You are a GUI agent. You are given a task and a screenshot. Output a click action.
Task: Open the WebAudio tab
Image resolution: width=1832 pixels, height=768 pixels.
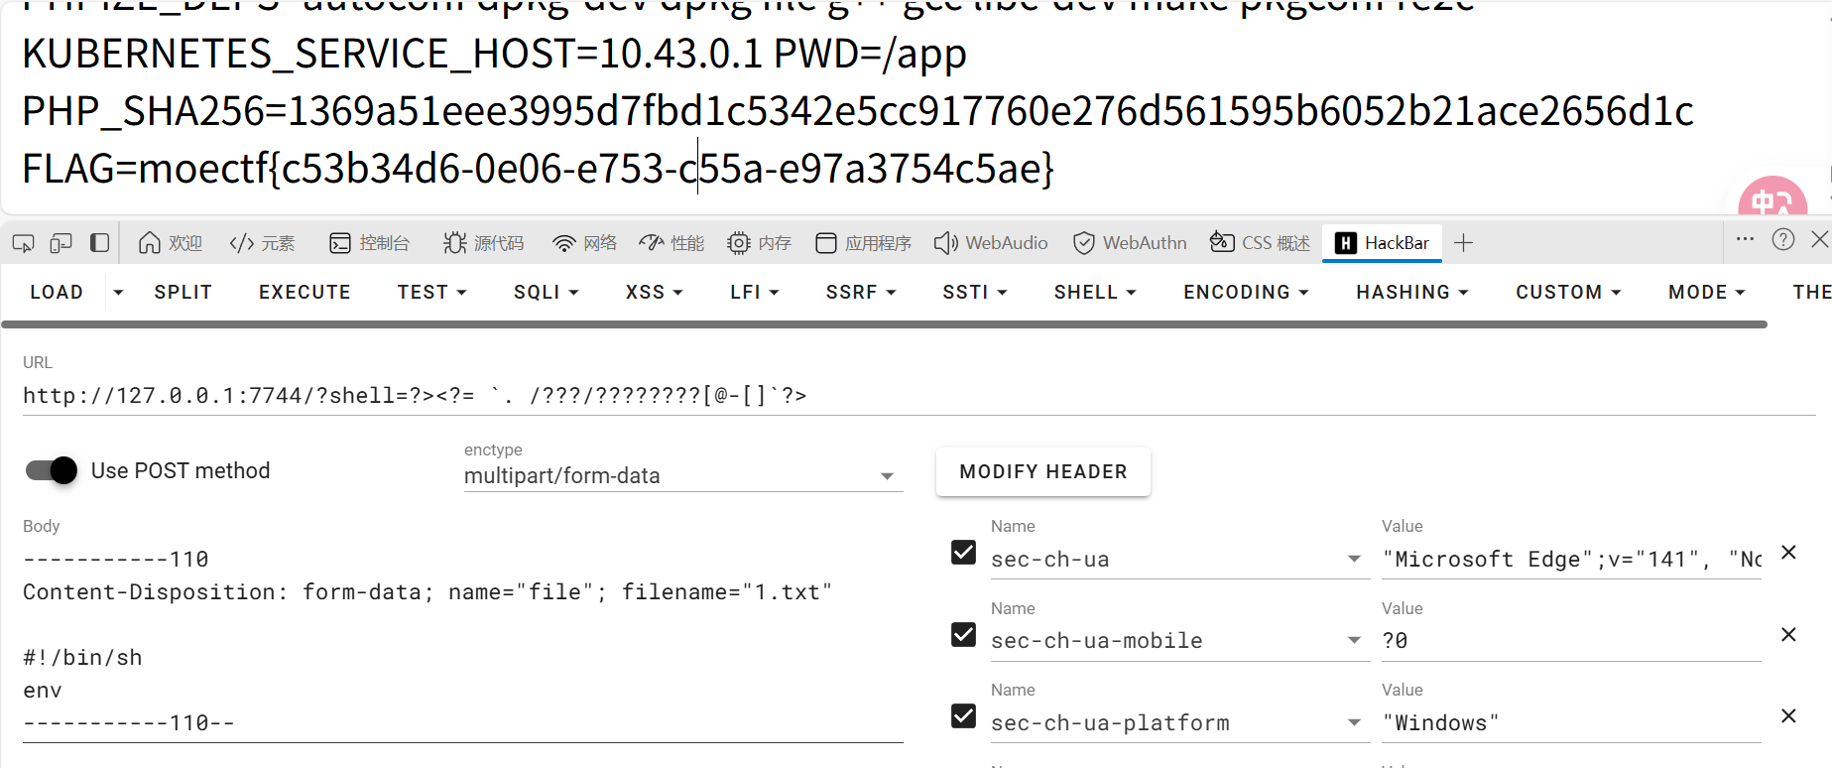click(991, 243)
